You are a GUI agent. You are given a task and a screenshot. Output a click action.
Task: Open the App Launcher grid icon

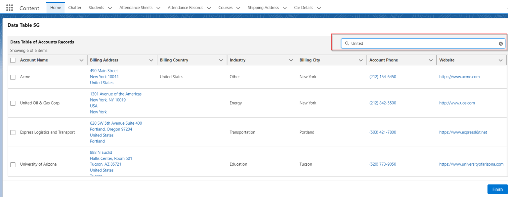click(x=10, y=8)
